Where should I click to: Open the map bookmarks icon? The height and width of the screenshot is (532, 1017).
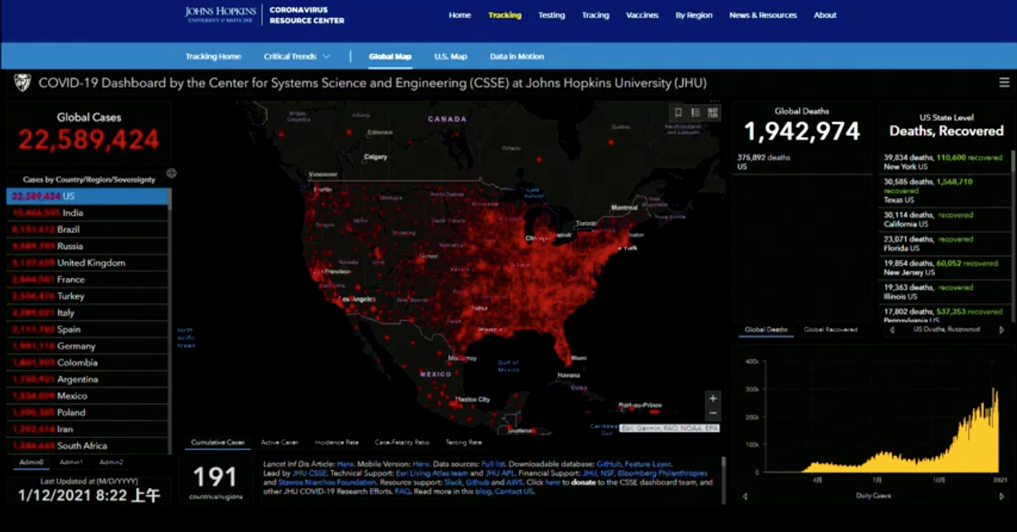pyautogui.click(x=678, y=112)
